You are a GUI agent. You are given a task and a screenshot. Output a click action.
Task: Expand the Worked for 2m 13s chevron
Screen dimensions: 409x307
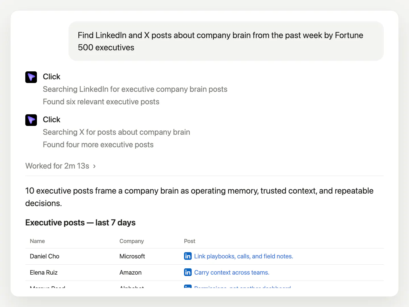[94, 166]
